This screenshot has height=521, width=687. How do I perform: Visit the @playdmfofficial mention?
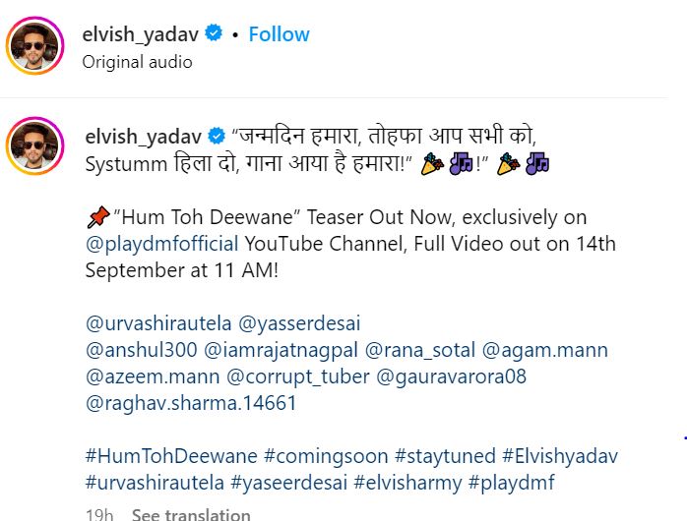(x=162, y=244)
